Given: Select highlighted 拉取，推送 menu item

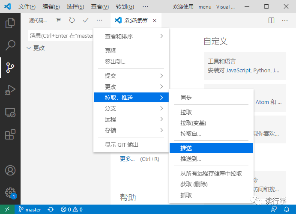Looking at the screenshot, I should click(x=131, y=98).
